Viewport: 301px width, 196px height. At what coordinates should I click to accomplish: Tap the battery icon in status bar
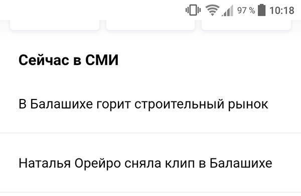261,10
